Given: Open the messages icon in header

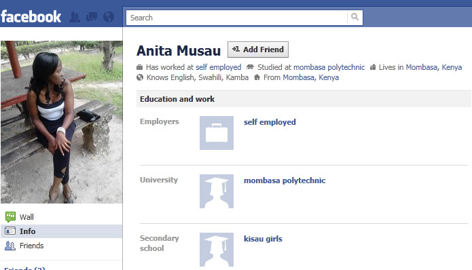Looking at the screenshot, I should point(92,17).
